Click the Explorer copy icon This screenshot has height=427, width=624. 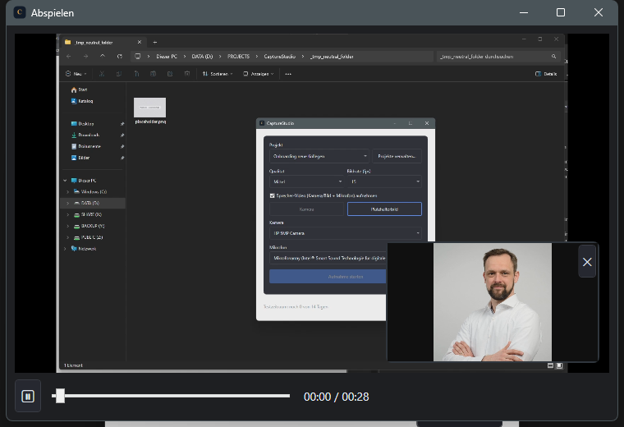(119, 74)
